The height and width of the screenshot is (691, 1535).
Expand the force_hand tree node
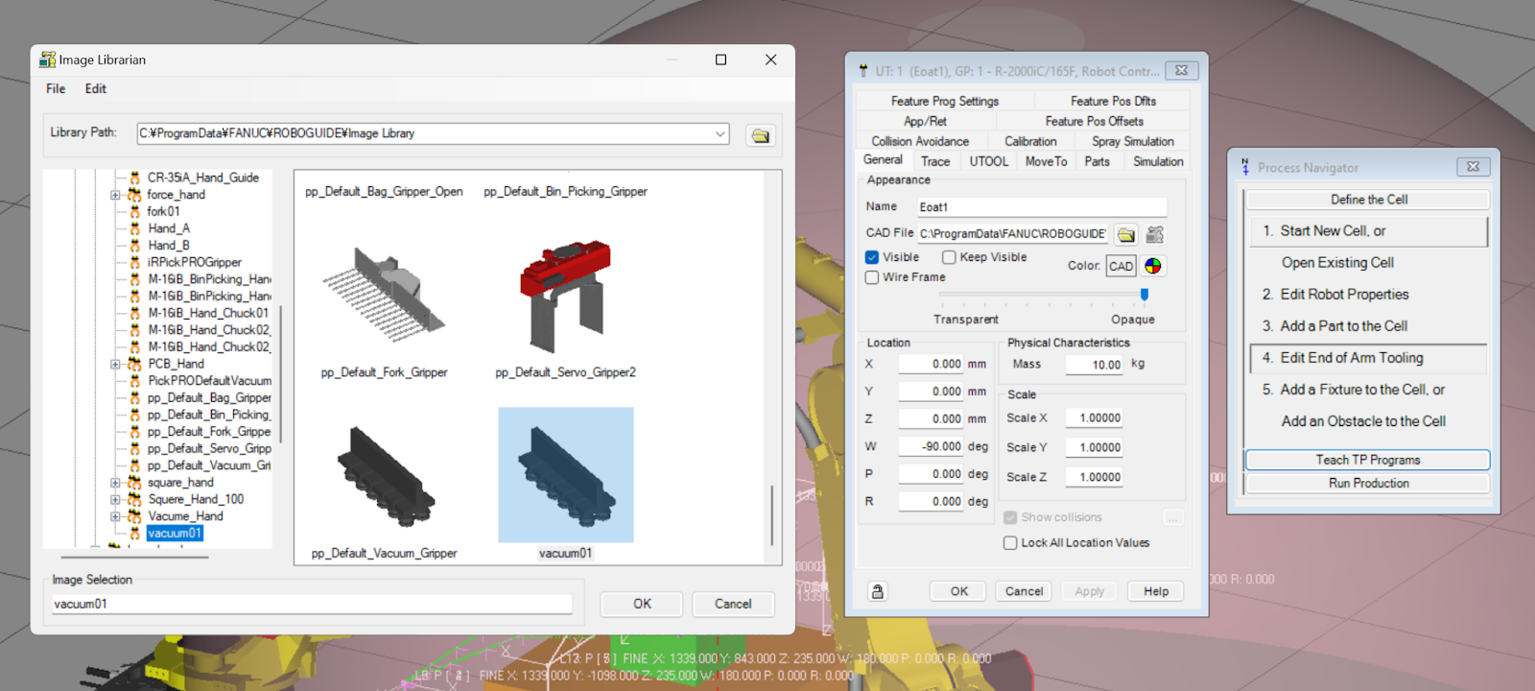[x=115, y=195]
